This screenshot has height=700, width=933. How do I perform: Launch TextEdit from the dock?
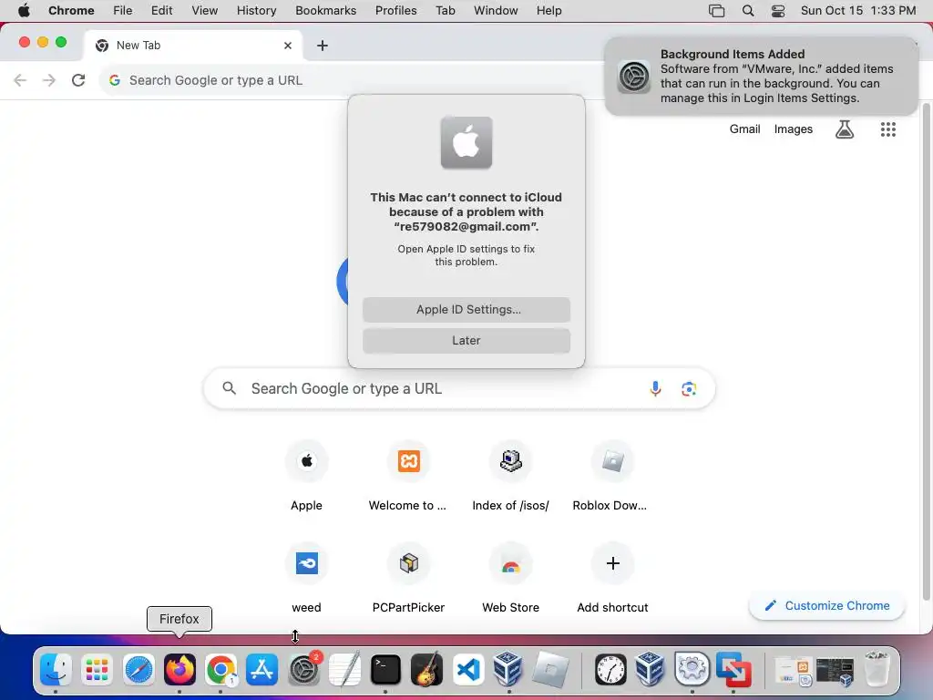[344, 670]
